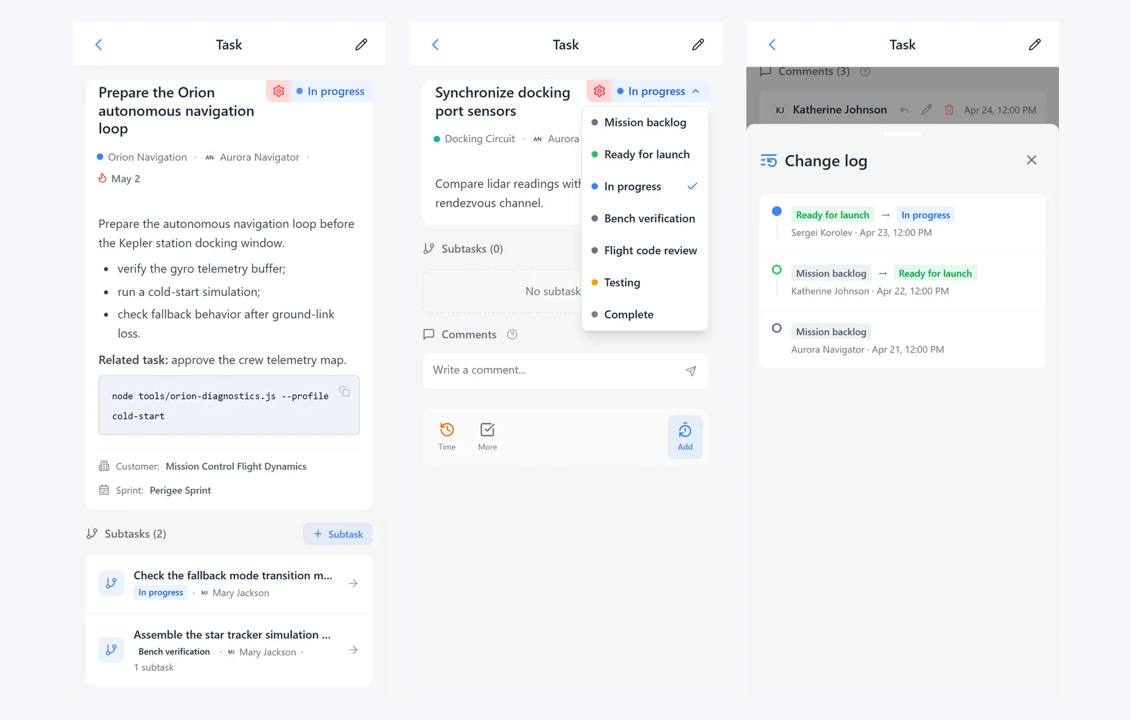This screenshot has height=720, width=1131.
Task: Click arrow on star tracker subtask
Action: 353,650
